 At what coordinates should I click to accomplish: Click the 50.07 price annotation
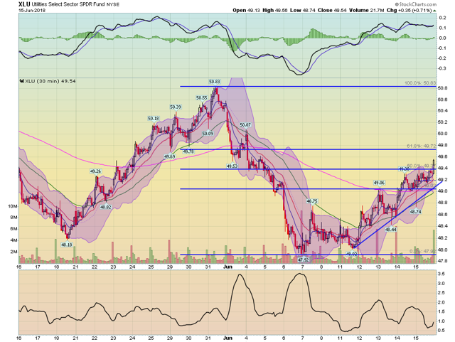click(x=245, y=125)
